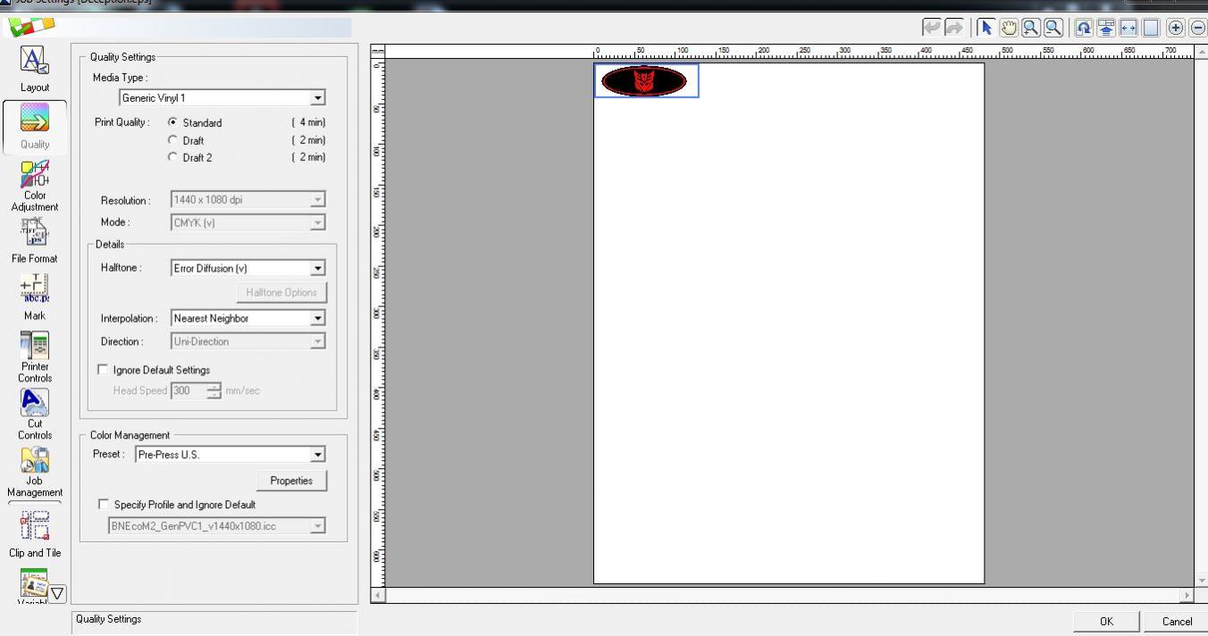Click the rotate view toolbar icon

[x=1084, y=28]
